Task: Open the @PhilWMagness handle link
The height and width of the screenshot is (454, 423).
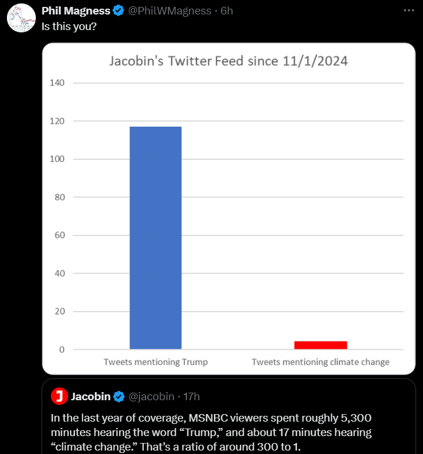Action: [169, 11]
